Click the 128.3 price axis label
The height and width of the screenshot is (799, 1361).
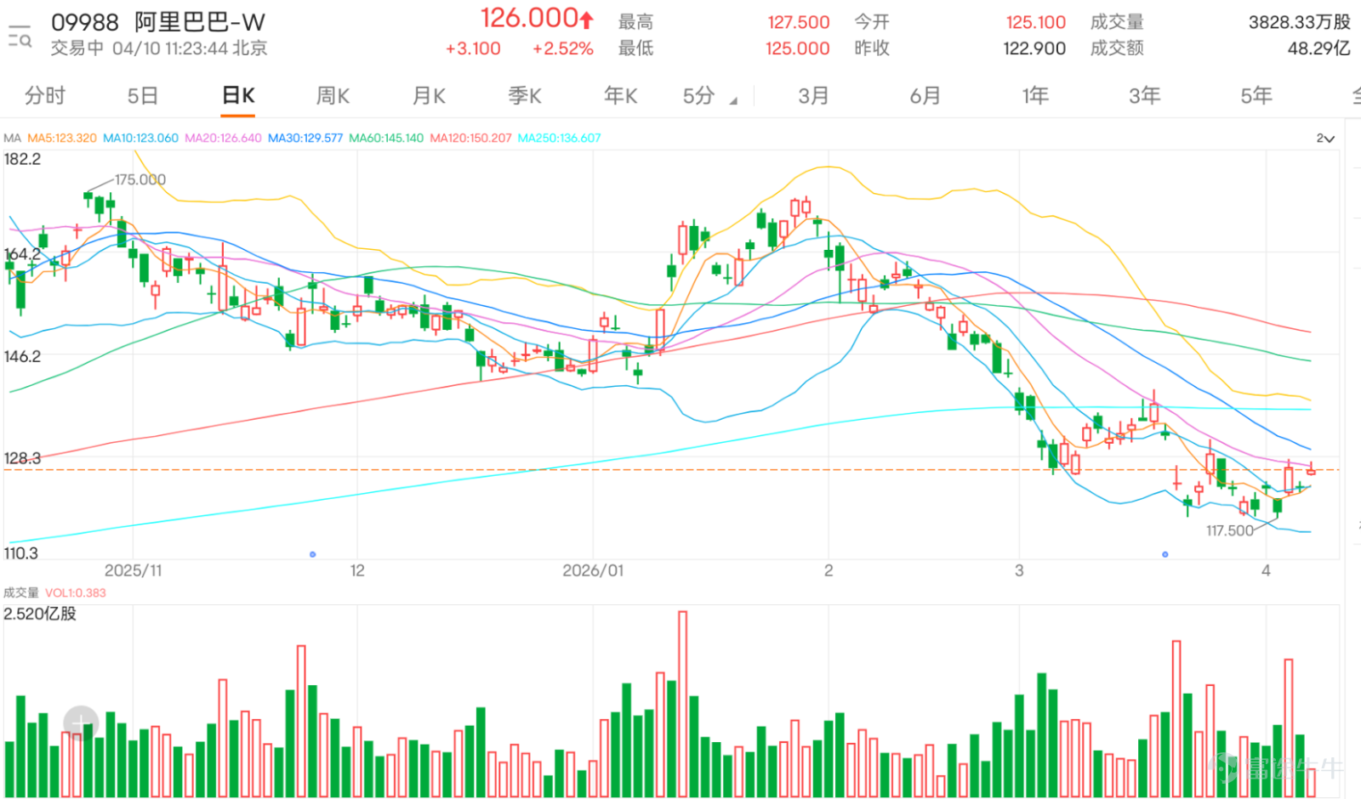coord(22,458)
